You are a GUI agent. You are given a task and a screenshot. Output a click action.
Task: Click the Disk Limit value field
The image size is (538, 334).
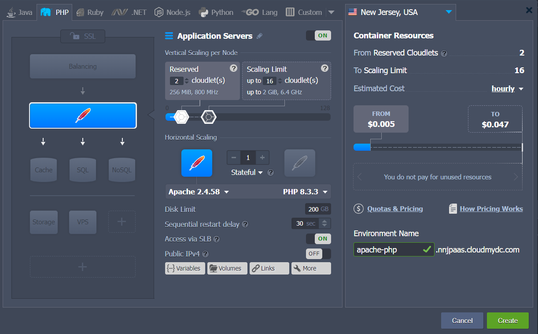point(318,209)
